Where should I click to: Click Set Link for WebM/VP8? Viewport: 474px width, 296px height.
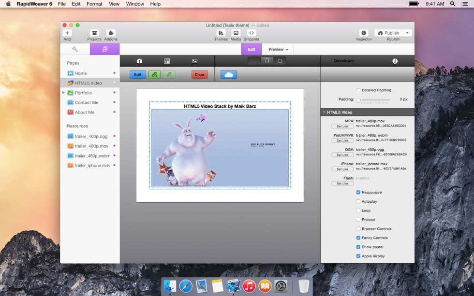[342, 141]
